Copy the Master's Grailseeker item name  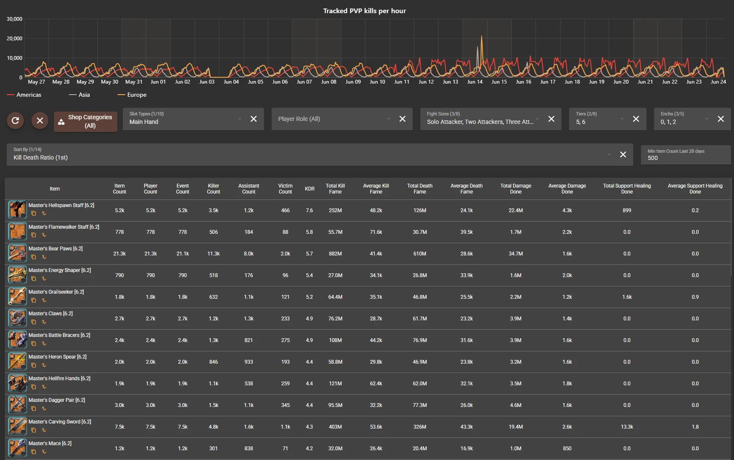(34, 300)
